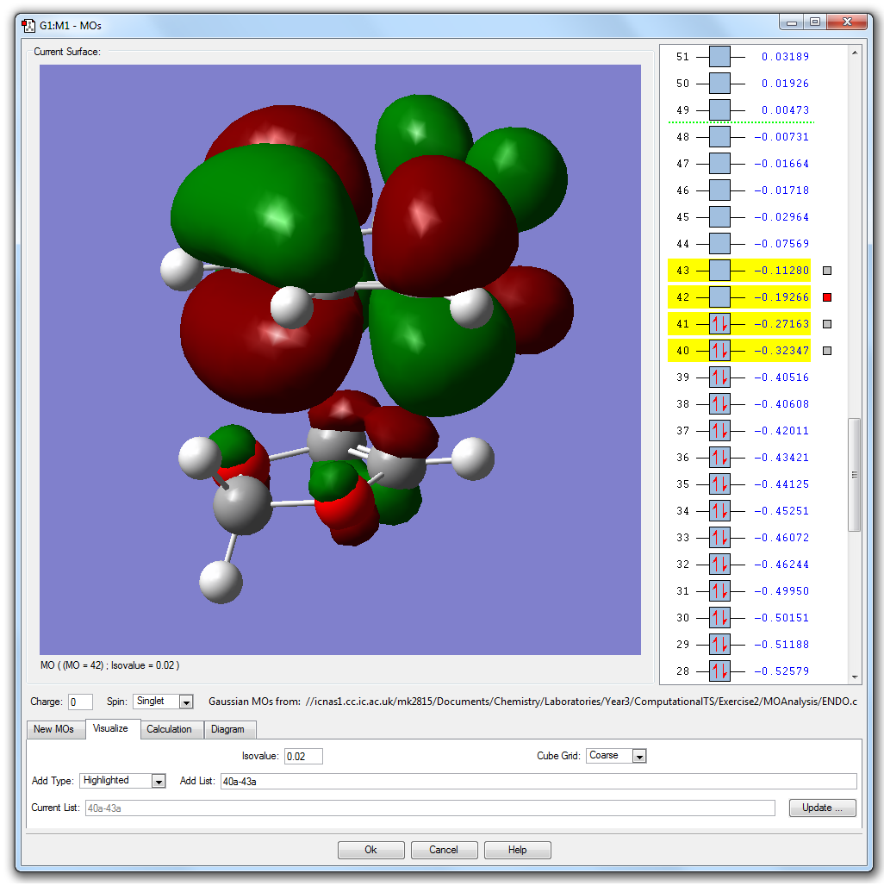Click the Add List input field
The height and width of the screenshot is (886, 884).
tap(538, 781)
